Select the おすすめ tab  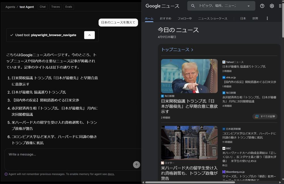point(165,18)
